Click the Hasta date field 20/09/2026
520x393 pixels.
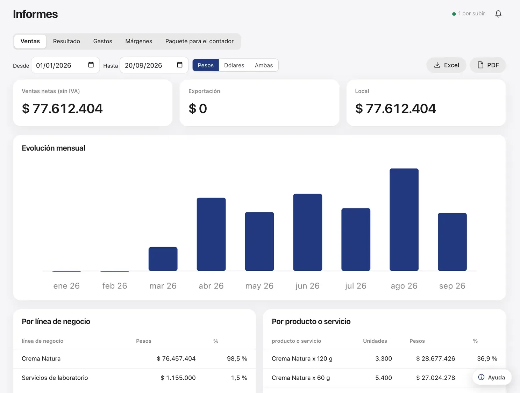[x=154, y=65]
